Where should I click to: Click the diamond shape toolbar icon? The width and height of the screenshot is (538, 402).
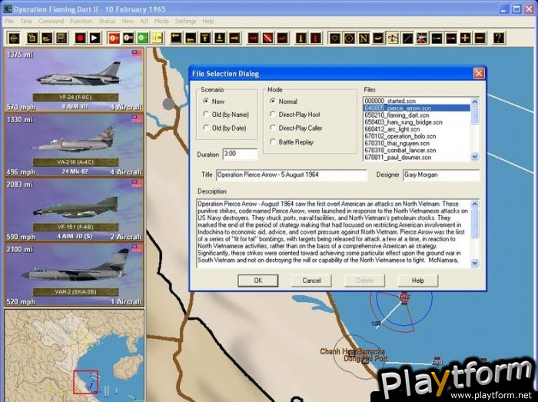click(x=335, y=38)
